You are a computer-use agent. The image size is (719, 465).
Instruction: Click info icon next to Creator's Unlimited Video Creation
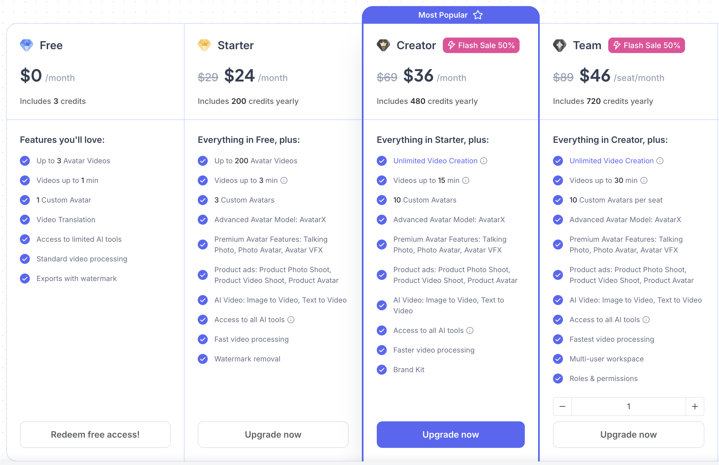click(484, 161)
